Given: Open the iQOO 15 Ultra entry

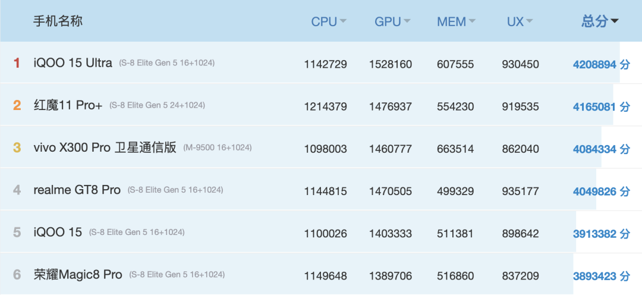Looking at the screenshot, I should tap(73, 63).
